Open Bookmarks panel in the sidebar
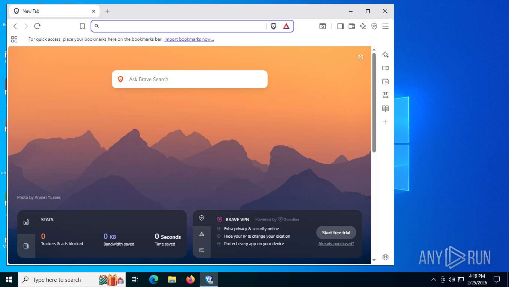 pyautogui.click(x=385, y=95)
